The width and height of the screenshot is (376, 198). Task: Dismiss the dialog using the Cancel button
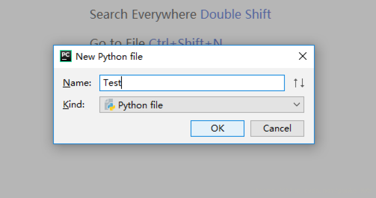[277, 128]
